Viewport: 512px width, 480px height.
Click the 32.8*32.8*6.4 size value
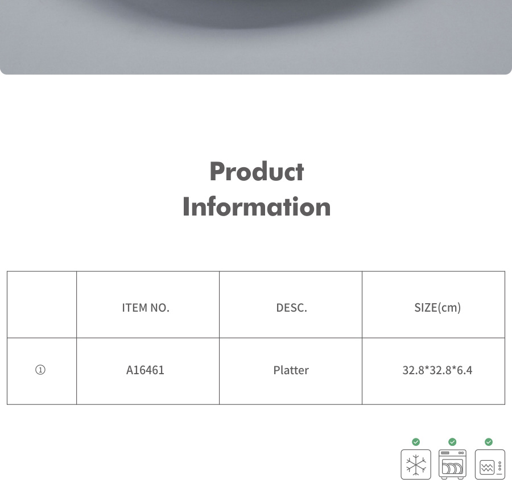[x=437, y=370]
